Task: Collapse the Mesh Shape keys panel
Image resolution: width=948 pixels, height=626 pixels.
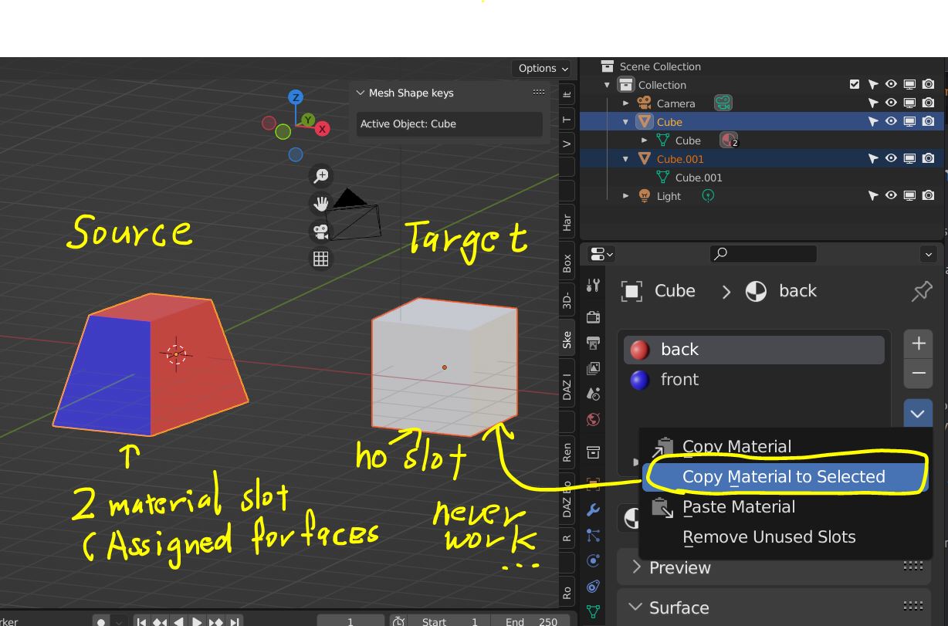Action: pyautogui.click(x=360, y=93)
